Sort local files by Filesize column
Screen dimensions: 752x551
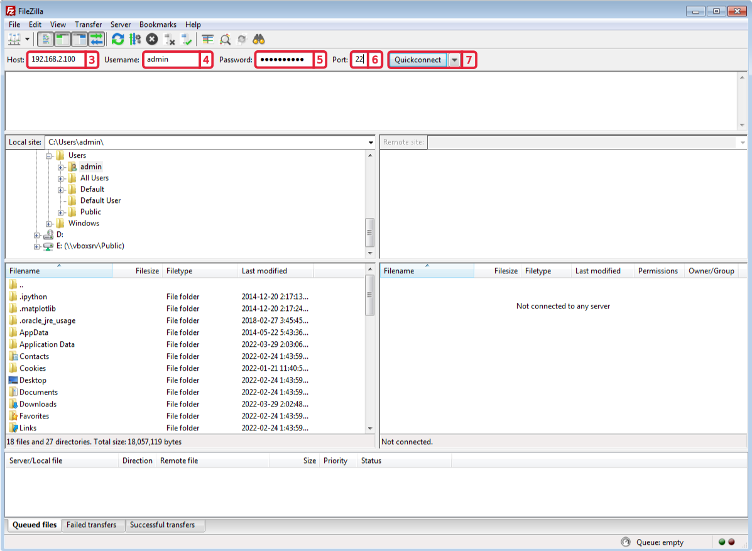(137, 271)
